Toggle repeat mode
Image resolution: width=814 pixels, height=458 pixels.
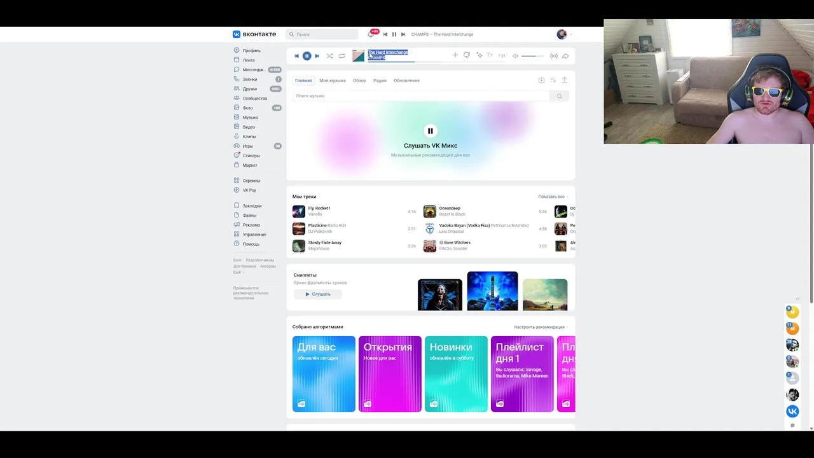341,56
